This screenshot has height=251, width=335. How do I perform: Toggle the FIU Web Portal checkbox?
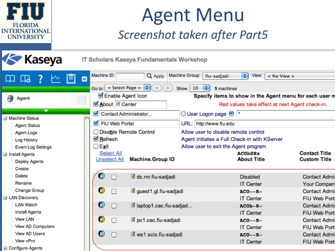pos(96,123)
